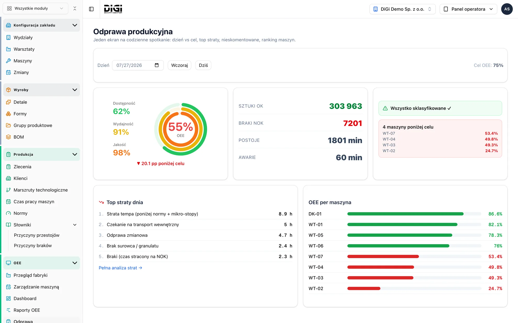This screenshot has width=518, height=323.
Task: Open the Wszystkie moduły dropdown
Action: point(35,9)
